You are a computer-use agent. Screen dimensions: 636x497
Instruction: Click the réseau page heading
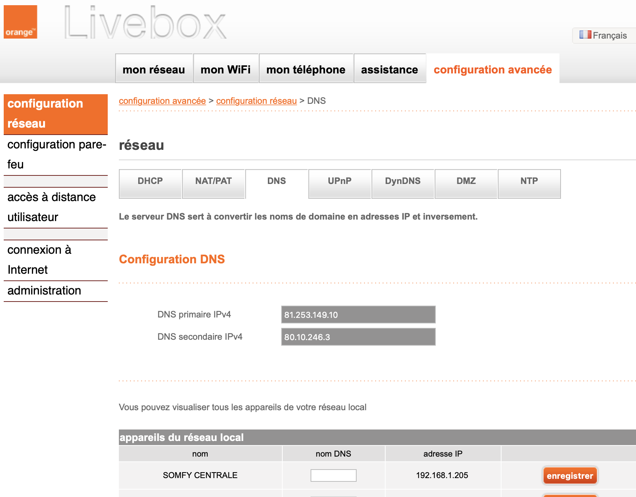click(141, 145)
